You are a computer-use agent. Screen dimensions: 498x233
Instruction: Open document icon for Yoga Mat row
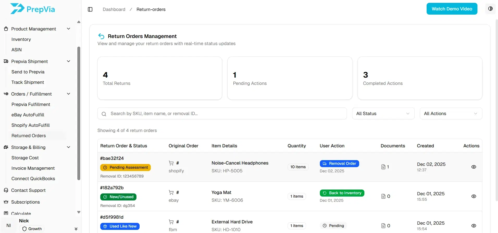click(x=383, y=196)
